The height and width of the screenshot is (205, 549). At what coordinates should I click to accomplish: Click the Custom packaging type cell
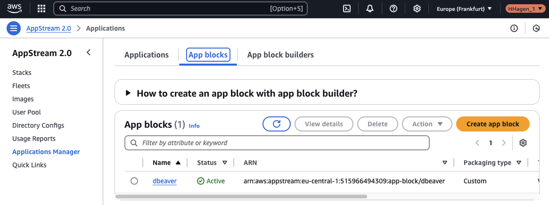(x=475, y=181)
